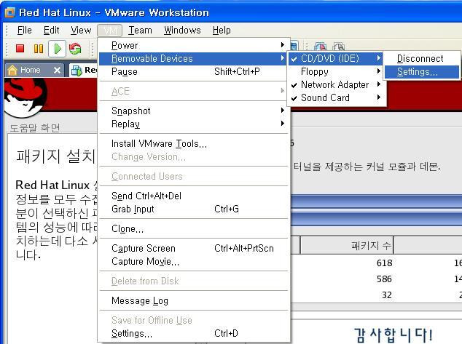Click the Home tab house icon
This screenshot has height=344, width=462.
pos(12,71)
